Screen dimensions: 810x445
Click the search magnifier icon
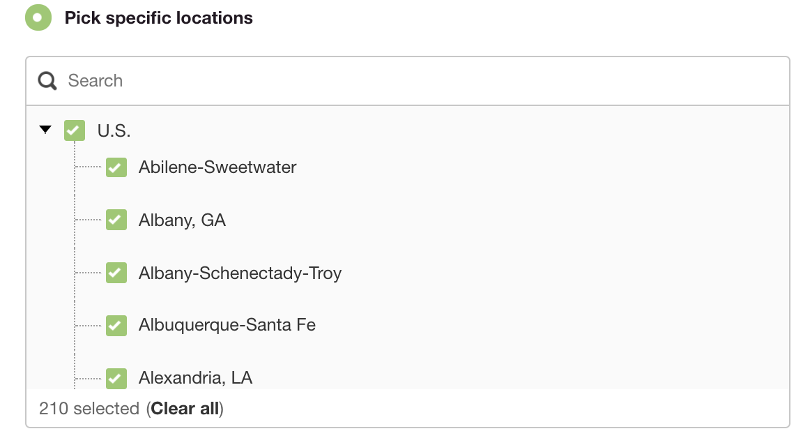[47, 81]
